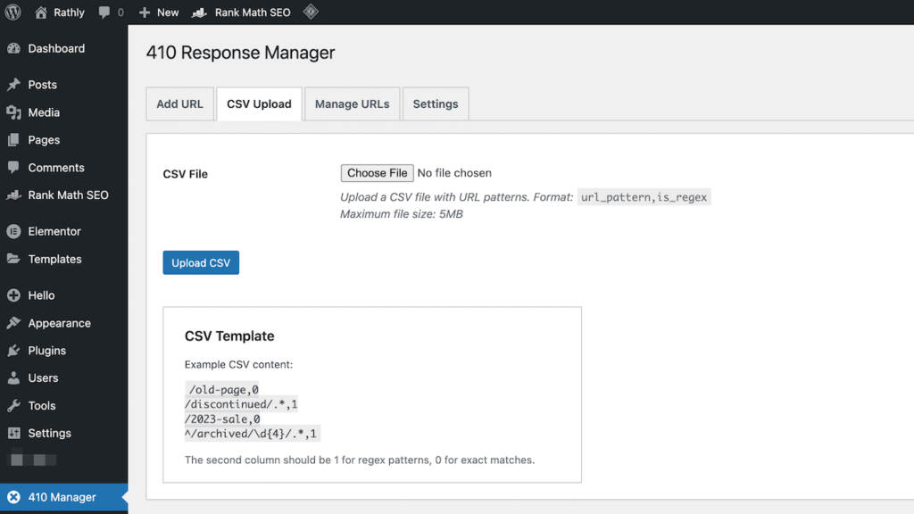
Task: Open the Comments bubble in the admin bar
Action: [x=107, y=12]
